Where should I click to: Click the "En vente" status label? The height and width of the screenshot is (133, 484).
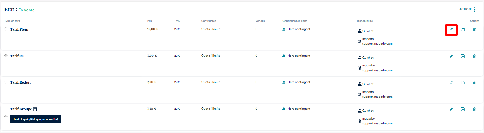tap(26, 10)
